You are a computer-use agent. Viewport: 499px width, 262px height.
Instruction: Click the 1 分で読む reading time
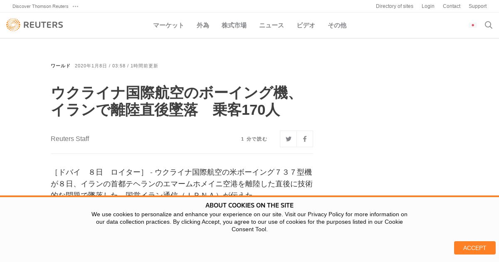[254, 139]
